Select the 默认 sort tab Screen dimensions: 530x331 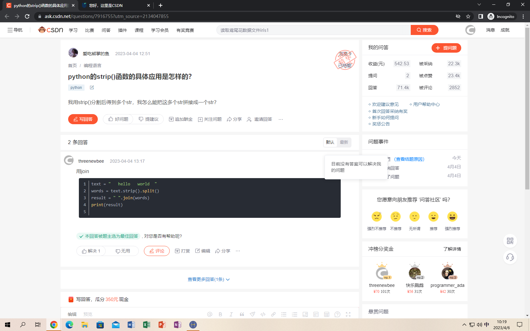pyautogui.click(x=330, y=142)
